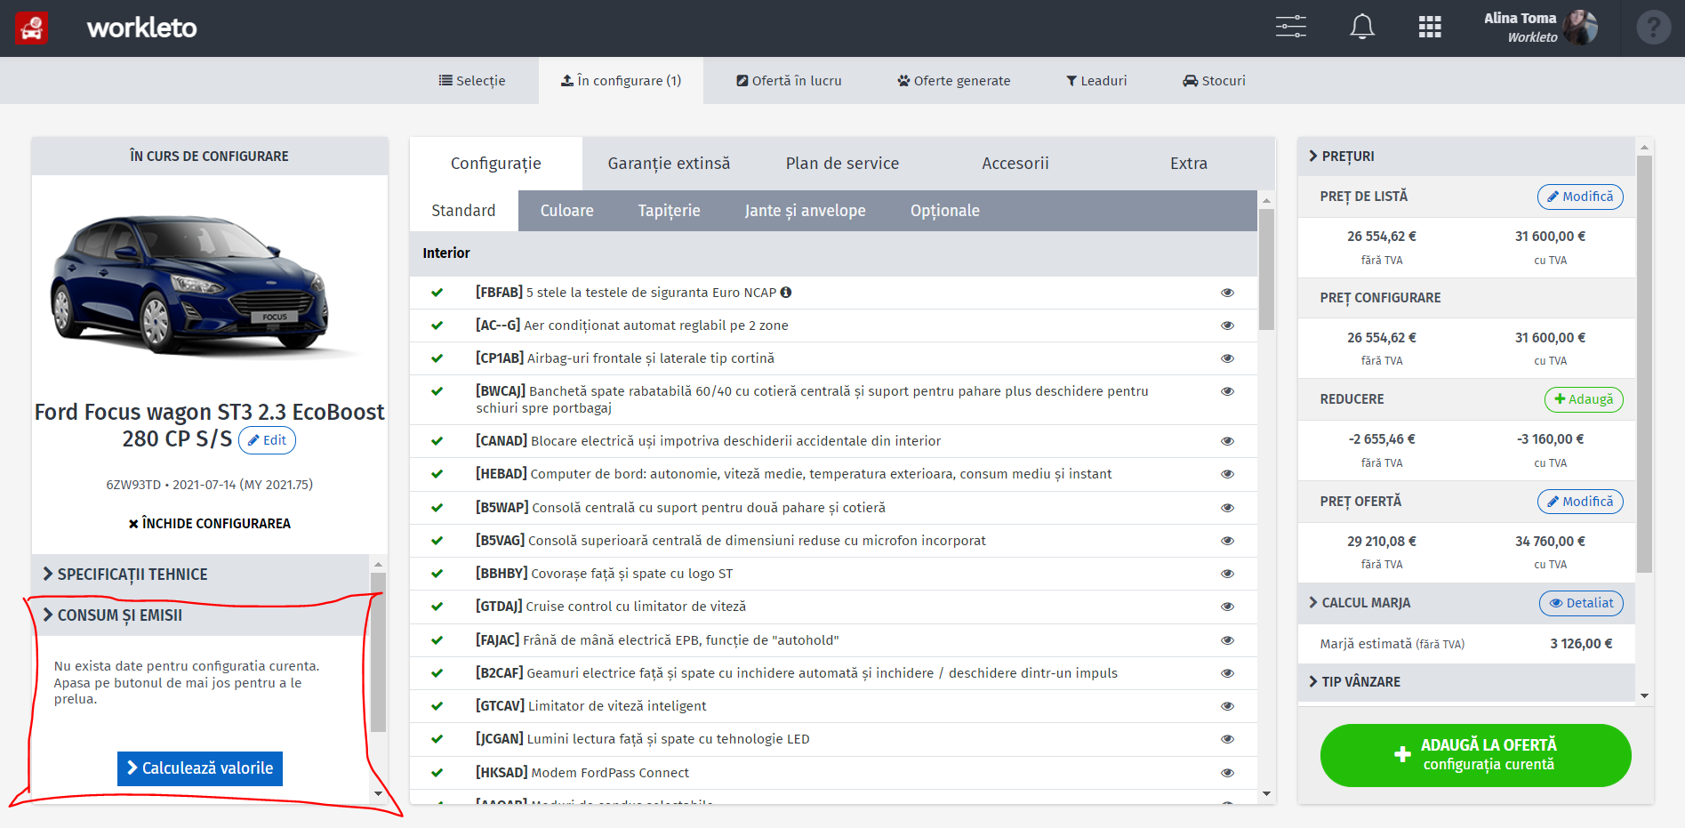Click the check mark for BBHBY row
1685x828 pixels.
437,573
